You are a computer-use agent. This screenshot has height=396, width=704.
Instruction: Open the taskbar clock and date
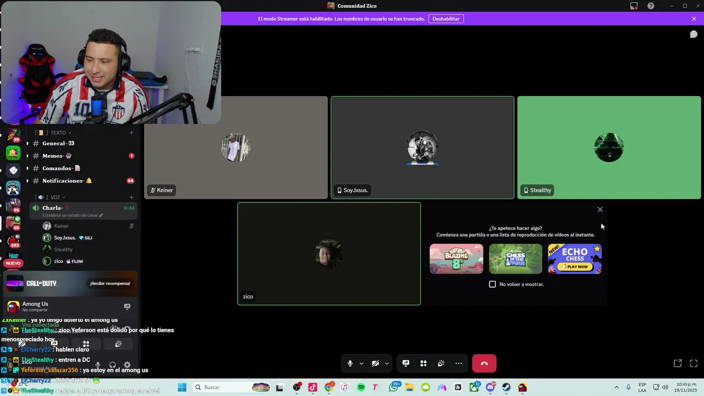tap(686, 387)
